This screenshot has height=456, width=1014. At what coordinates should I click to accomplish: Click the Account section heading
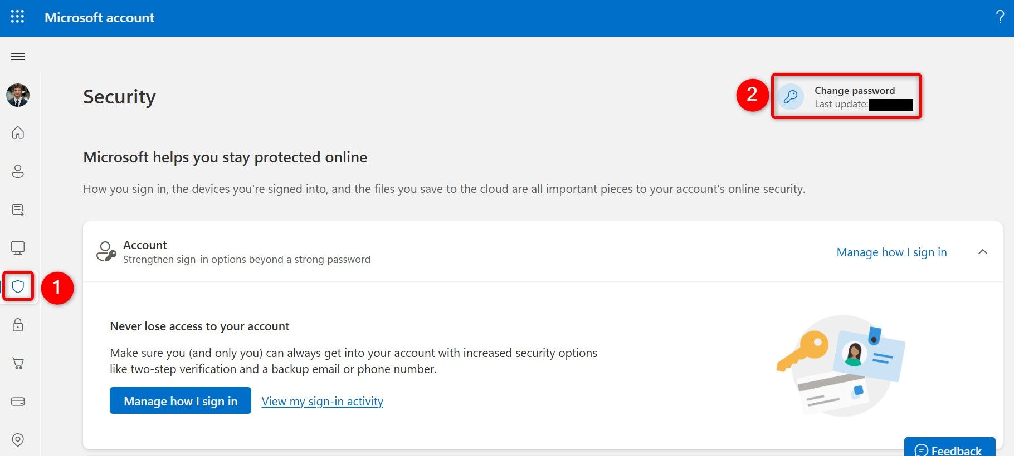[x=145, y=245]
